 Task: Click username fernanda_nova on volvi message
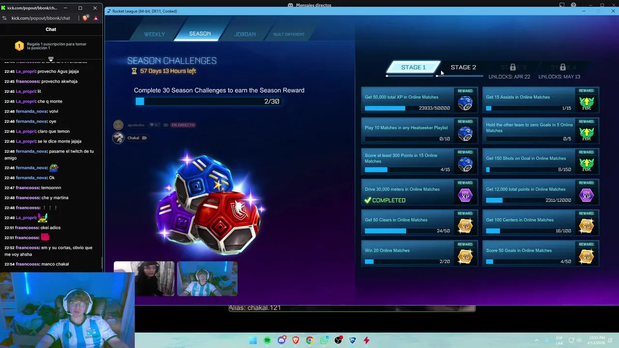[31, 111]
